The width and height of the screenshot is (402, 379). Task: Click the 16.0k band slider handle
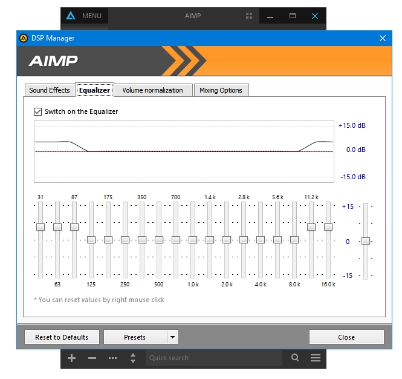tap(328, 227)
